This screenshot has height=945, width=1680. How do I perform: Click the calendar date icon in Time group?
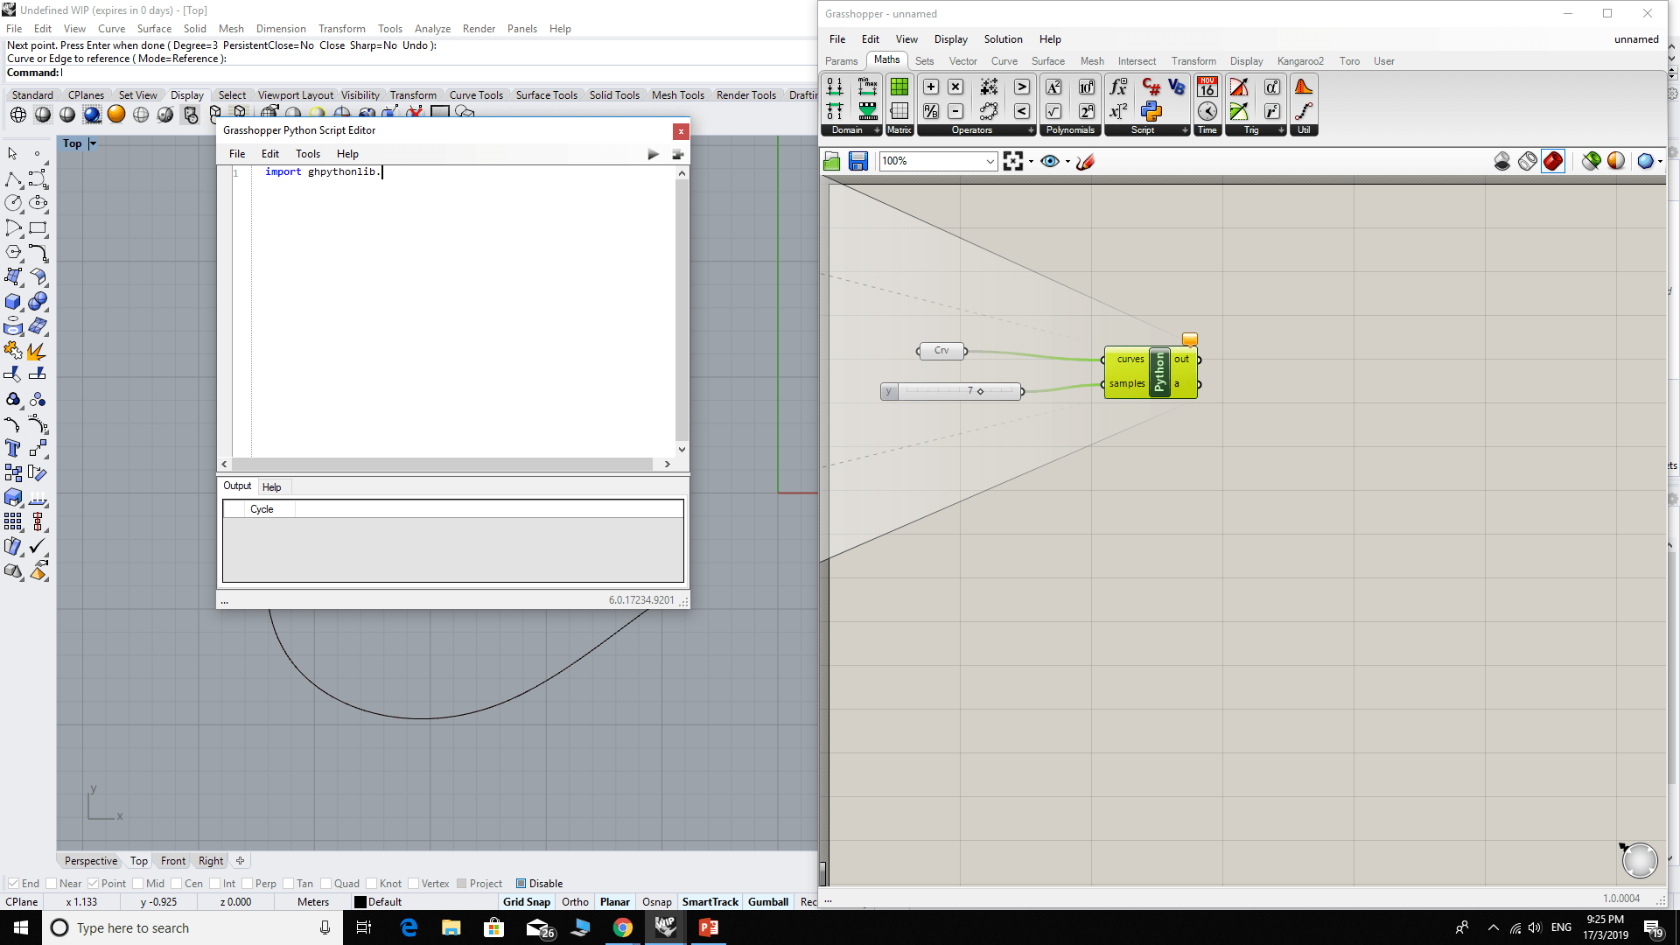click(1207, 87)
